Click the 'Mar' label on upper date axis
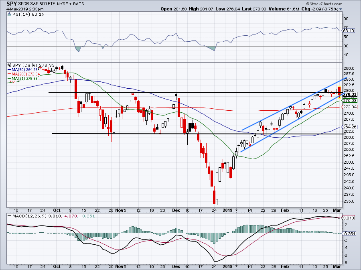 pyautogui.click(x=337, y=210)
